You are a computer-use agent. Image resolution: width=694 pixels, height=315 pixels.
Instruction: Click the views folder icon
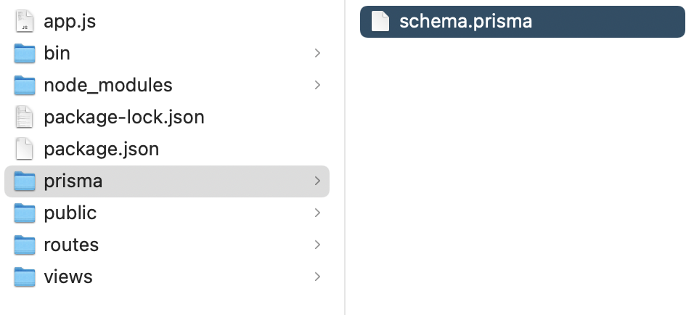click(x=25, y=277)
